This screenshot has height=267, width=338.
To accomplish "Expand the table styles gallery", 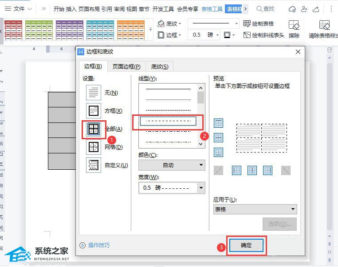I will (150, 29).
